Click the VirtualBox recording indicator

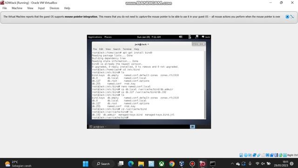tap(272, 155)
